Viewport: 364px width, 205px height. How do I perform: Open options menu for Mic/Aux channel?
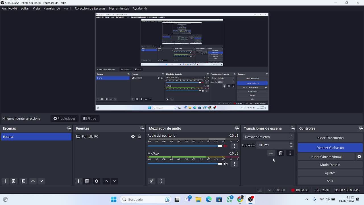tap(234, 164)
